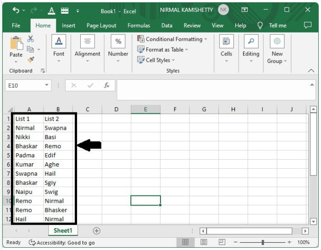The height and width of the screenshot is (250, 321).
Task: Open the Data tab
Action: tap(166, 26)
